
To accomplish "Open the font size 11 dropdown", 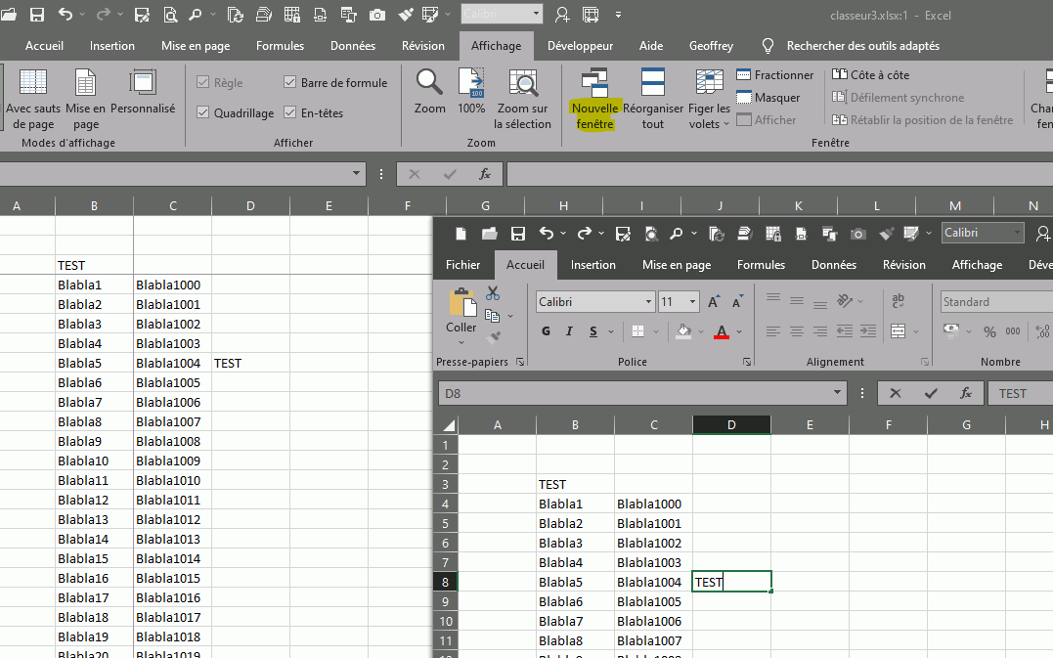I will click(693, 302).
